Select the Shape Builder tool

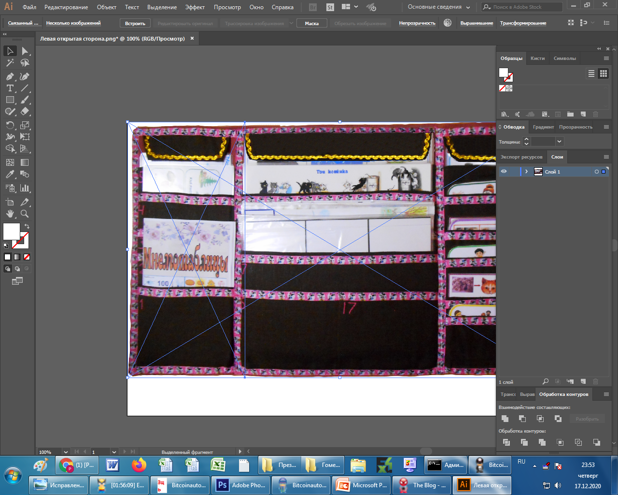(10, 148)
